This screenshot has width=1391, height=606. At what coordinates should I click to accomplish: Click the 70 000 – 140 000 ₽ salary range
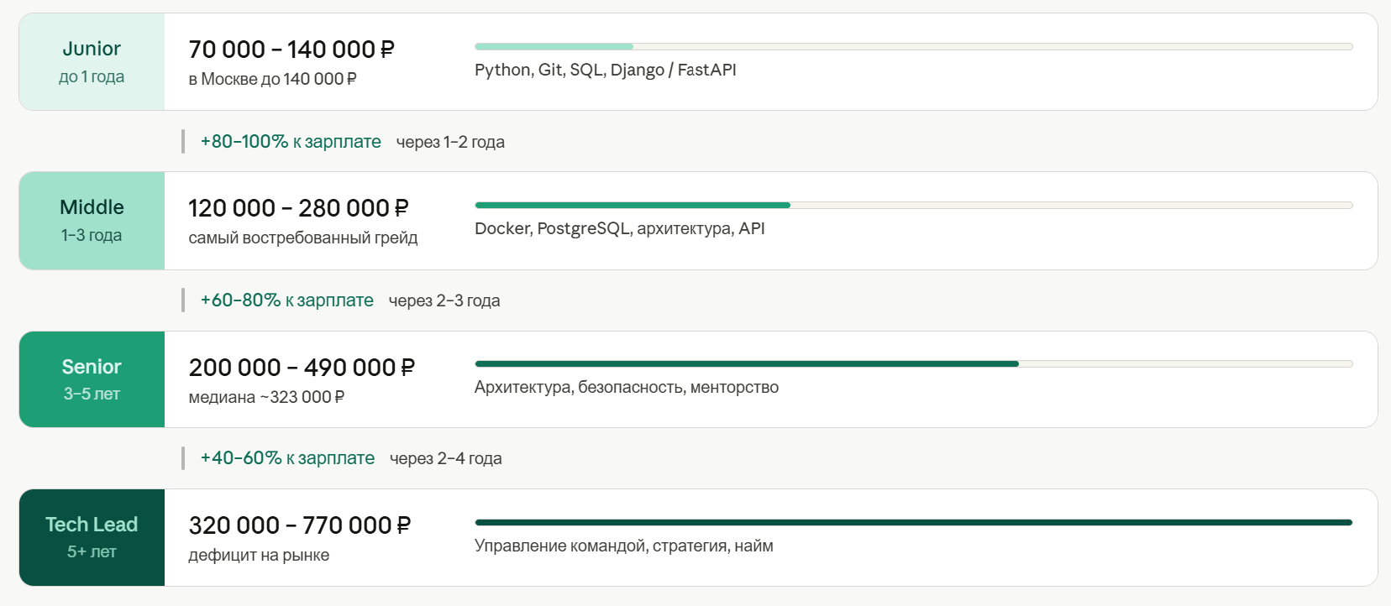point(291,50)
